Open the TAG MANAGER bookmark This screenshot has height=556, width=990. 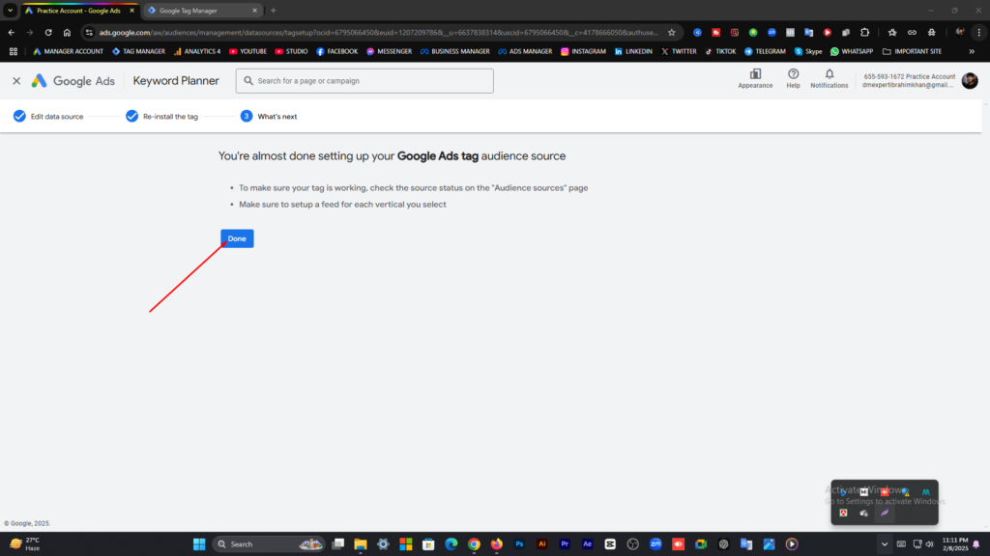click(x=138, y=52)
